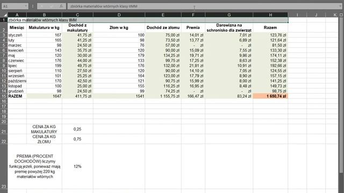Select the 'grudzień' month cell

17,91
